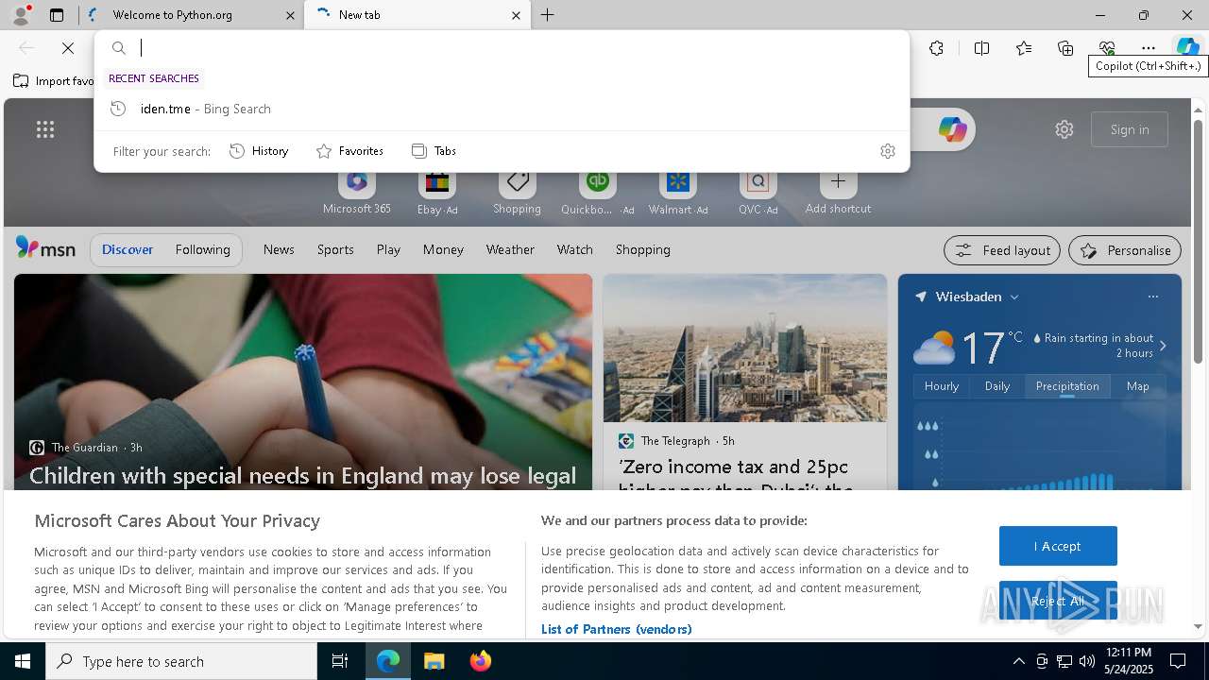Open the notification center icon
This screenshot has width=1209, height=680.
coord(1178,661)
